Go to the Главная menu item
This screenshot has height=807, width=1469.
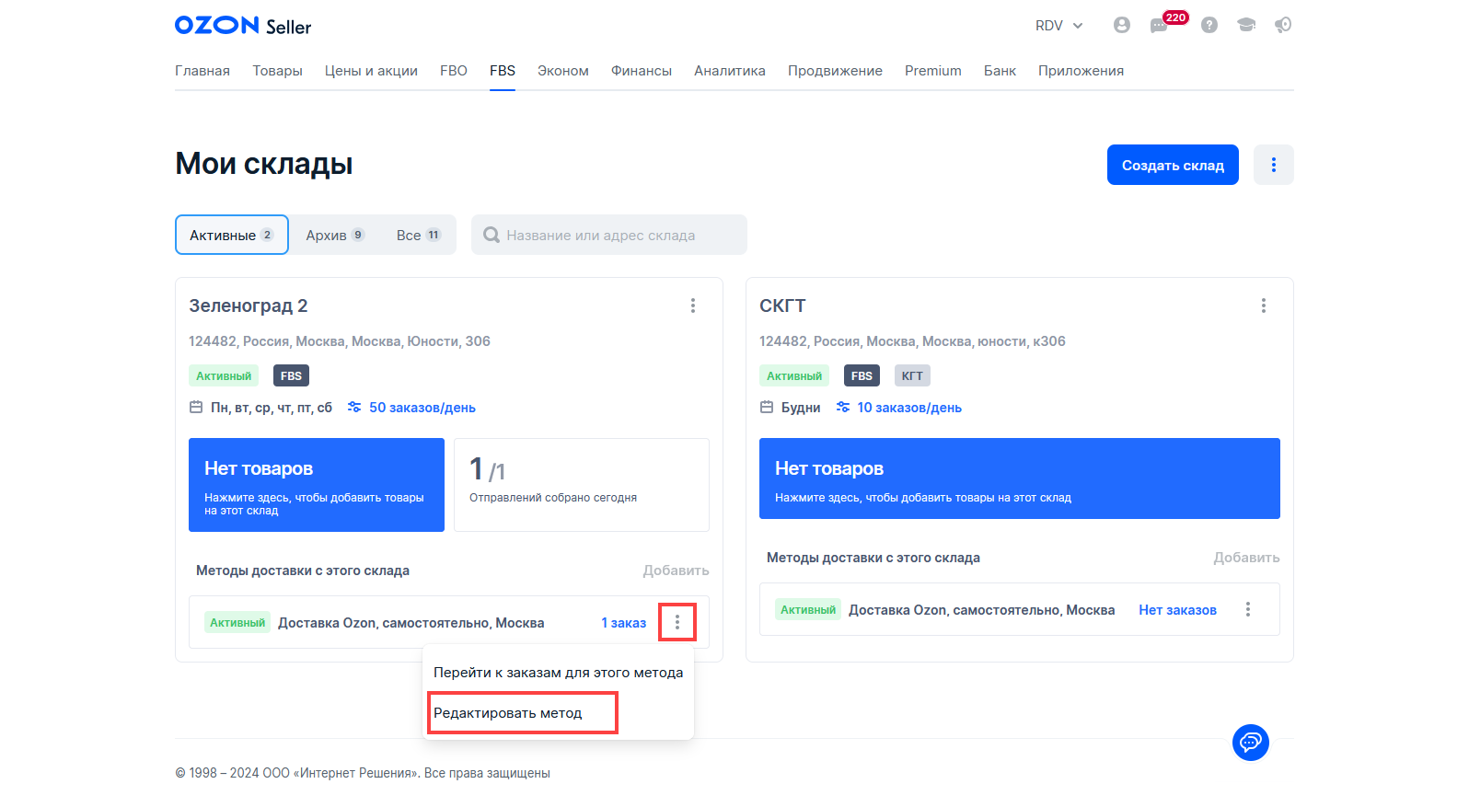pyautogui.click(x=202, y=71)
